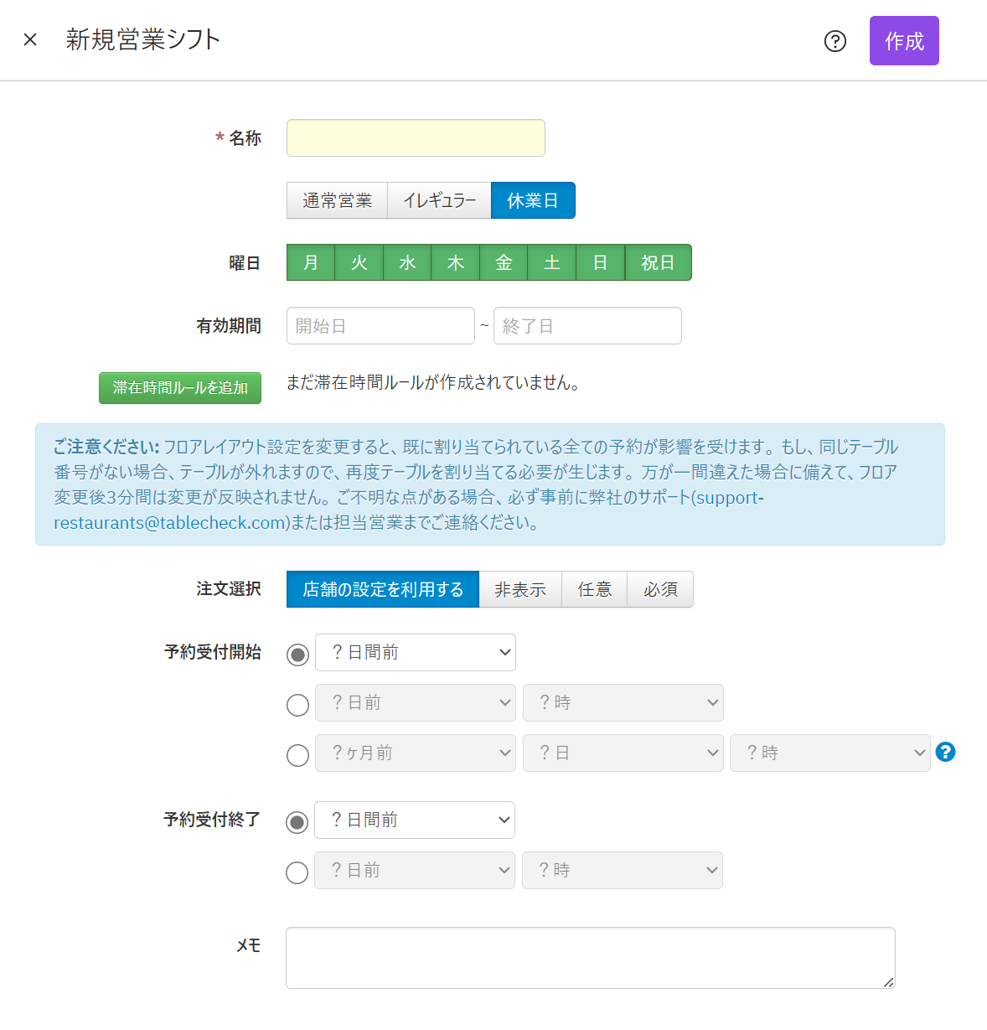
Task: Select the ？ヶ月前 radio under 予約受付開始
Action: (297, 755)
